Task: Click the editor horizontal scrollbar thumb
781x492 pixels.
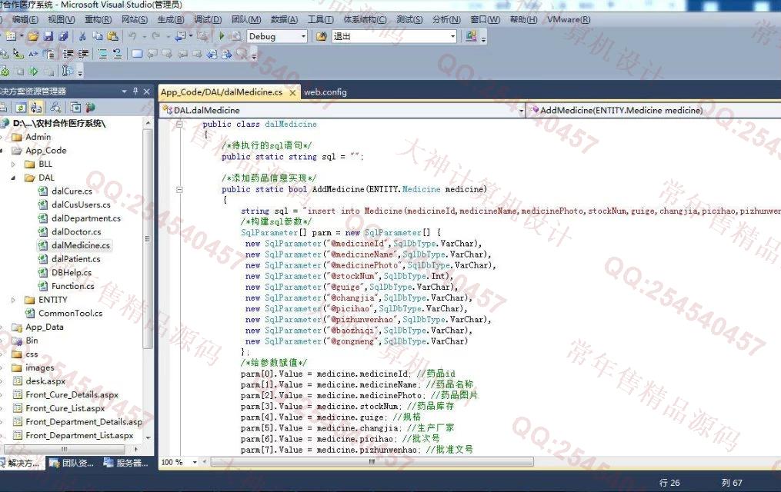Action: point(372,462)
